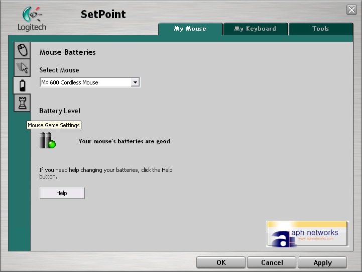Confirm with the OK button
This screenshot has height=272, width=362.
coord(221,262)
